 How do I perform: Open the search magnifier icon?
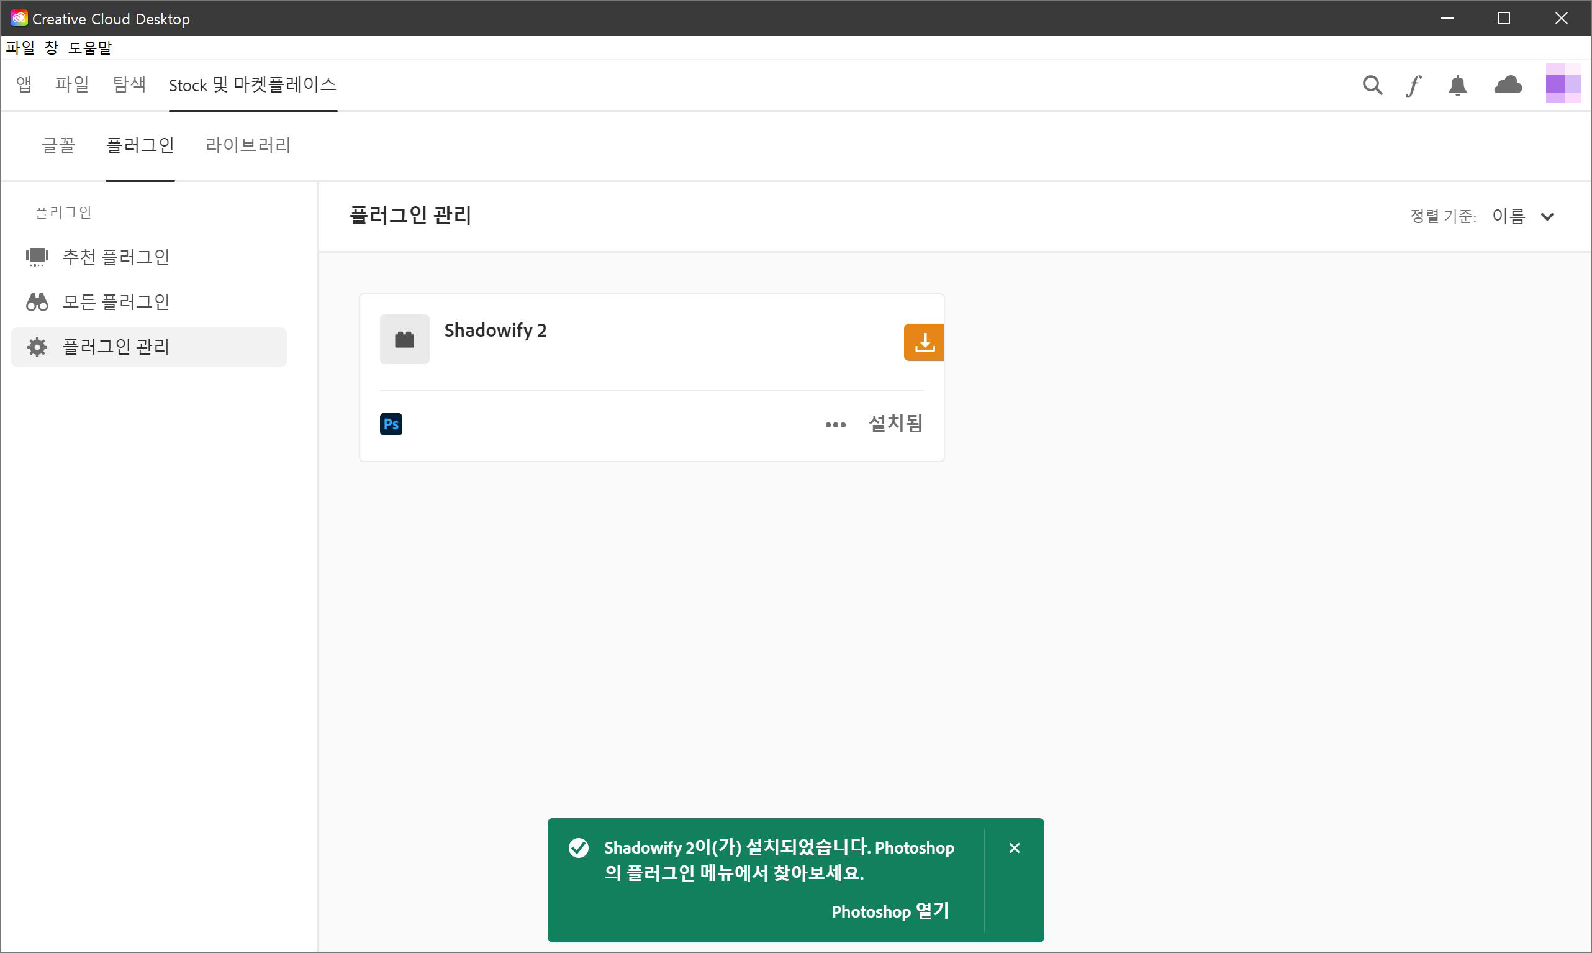(x=1372, y=84)
